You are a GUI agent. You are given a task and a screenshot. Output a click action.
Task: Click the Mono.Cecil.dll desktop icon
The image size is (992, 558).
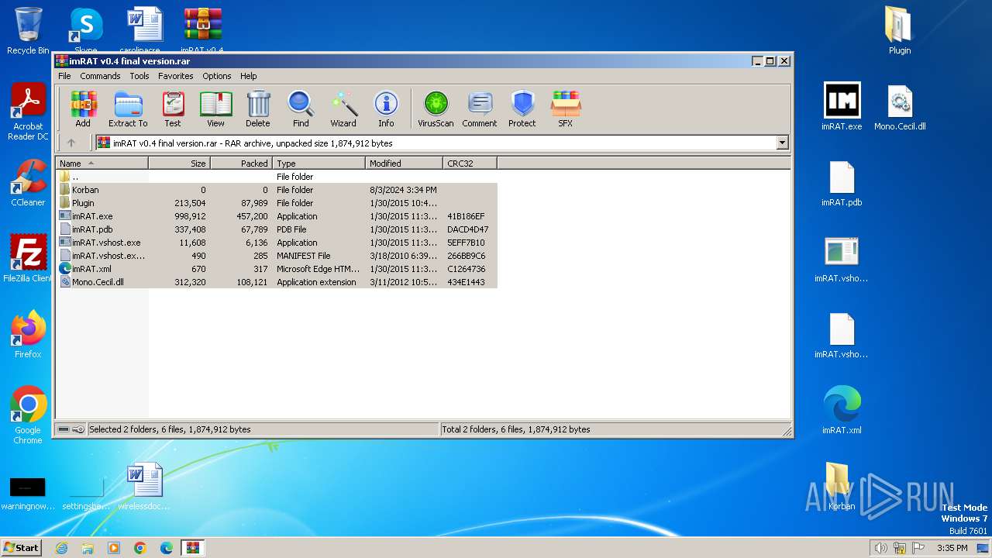click(x=900, y=107)
